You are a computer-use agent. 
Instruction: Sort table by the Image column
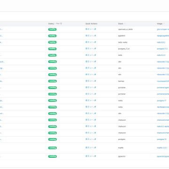[160, 23]
